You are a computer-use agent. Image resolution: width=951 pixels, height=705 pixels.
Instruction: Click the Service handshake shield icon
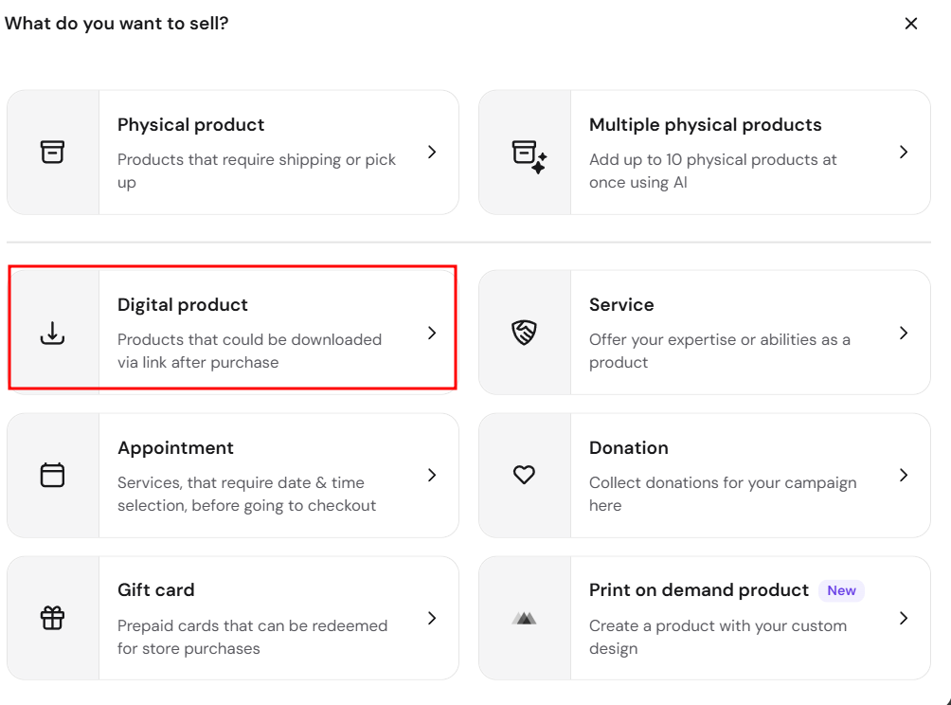pos(524,333)
